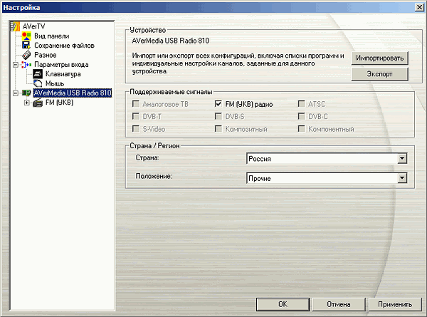Toggle the Аналоговое ТВ checkbox
This screenshot has width=427, height=317.
136,104
